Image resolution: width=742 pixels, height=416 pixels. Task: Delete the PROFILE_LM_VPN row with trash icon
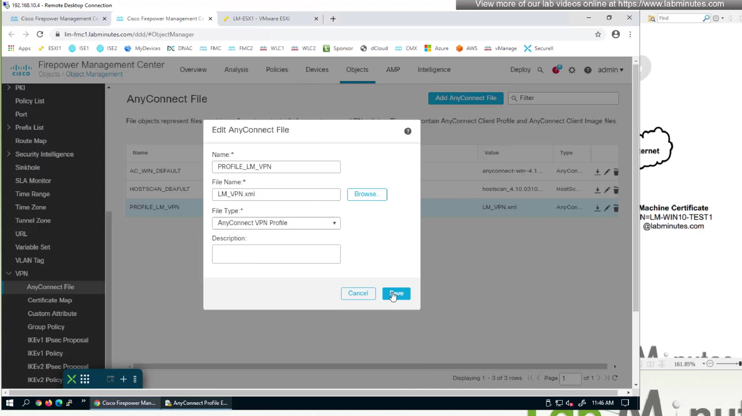tap(616, 208)
